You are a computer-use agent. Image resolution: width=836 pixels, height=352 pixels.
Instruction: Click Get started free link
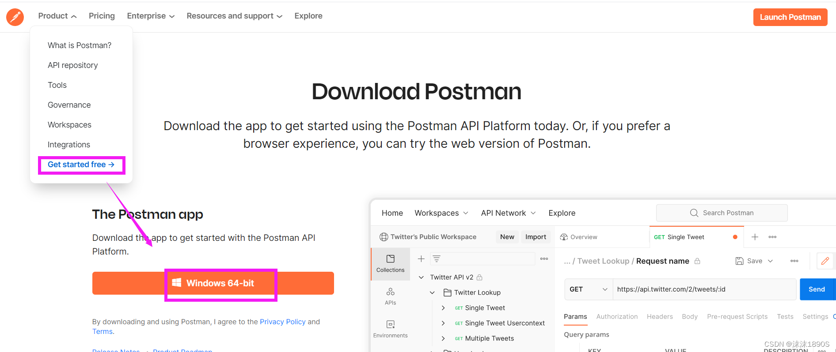coord(81,165)
